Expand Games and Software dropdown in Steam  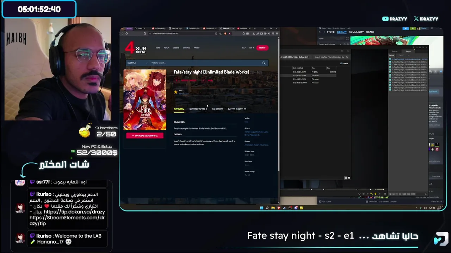coord(340,44)
